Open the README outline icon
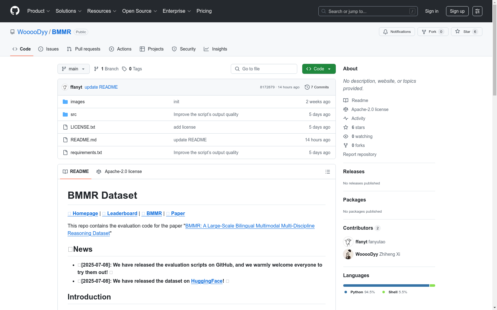Image resolution: width=497 pixels, height=310 pixels. (328, 172)
